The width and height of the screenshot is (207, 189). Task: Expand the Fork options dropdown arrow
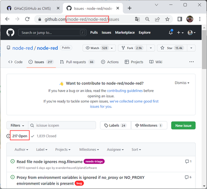point(151,48)
